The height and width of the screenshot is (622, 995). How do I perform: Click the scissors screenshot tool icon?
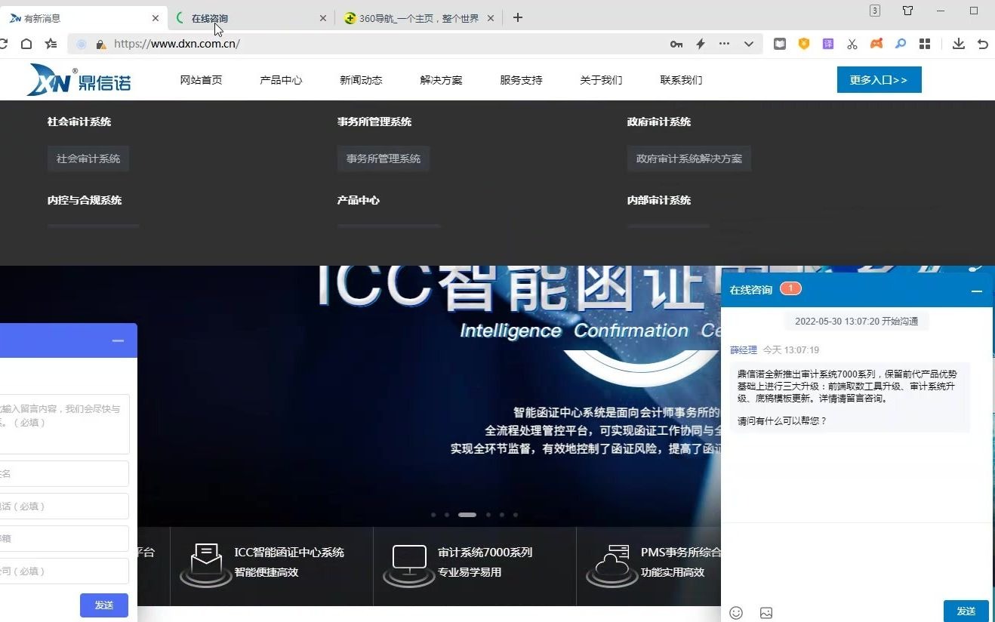(852, 44)
